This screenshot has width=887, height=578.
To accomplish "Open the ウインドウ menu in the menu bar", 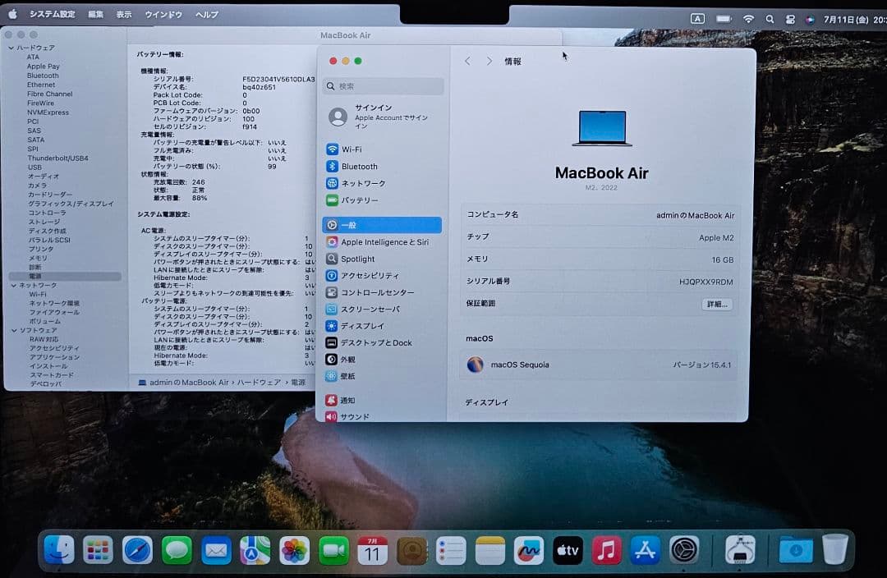I will pyautogui.click(x=163, y=14).
